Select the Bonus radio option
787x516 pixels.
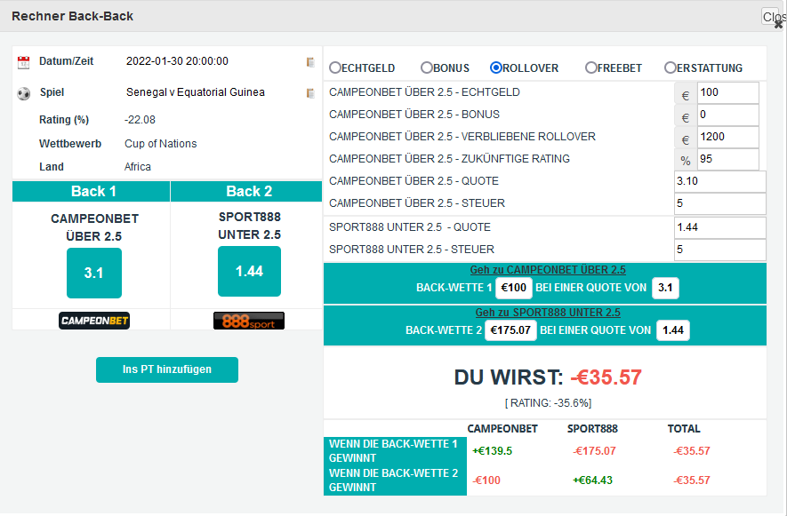427,67
